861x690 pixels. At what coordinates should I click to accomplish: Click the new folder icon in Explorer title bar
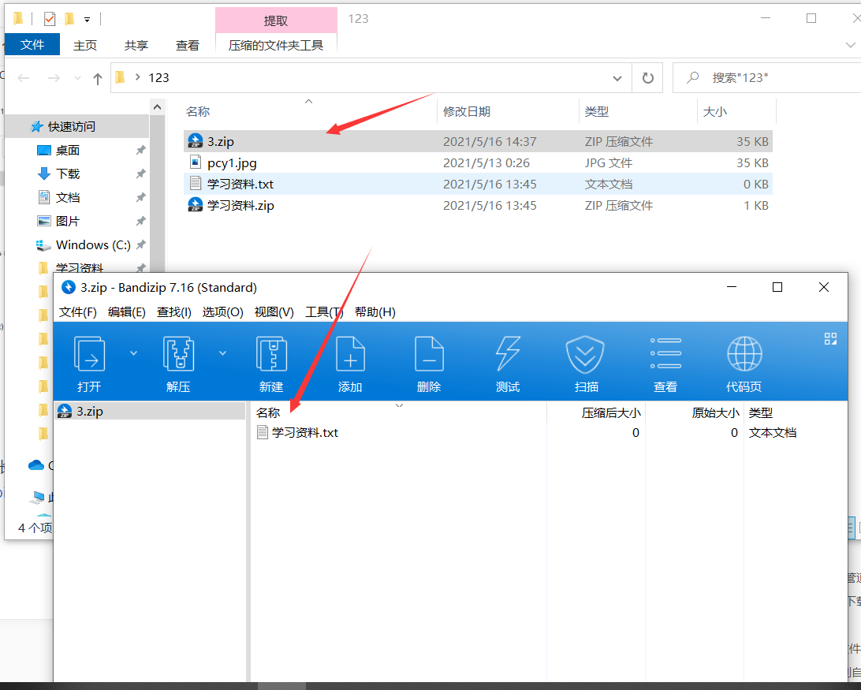(69, 19)
